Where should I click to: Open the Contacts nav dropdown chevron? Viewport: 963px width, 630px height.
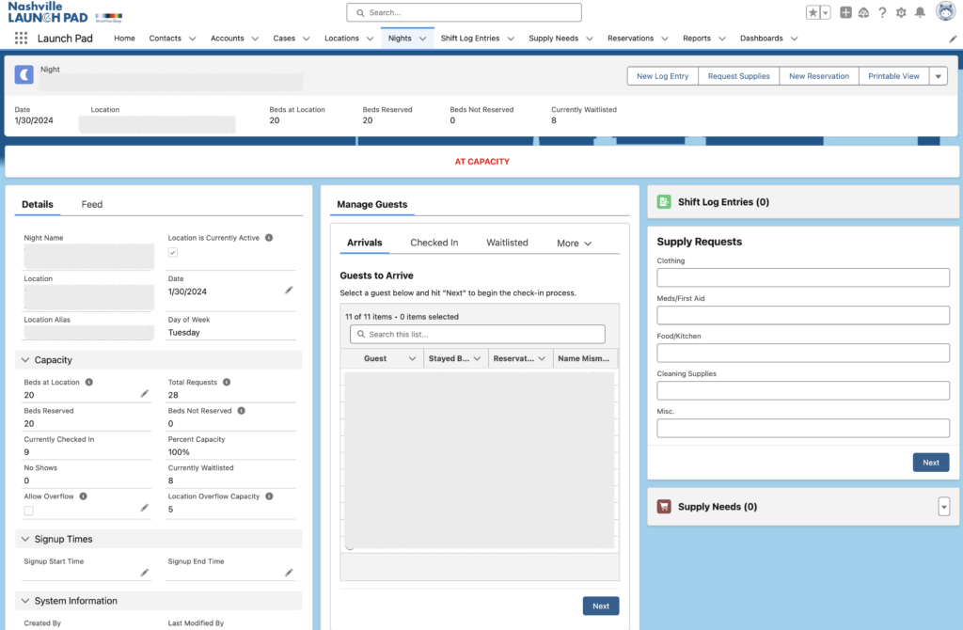(192, 39)
